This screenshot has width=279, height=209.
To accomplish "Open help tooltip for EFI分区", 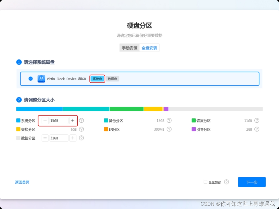I will [x=169, y=129].
